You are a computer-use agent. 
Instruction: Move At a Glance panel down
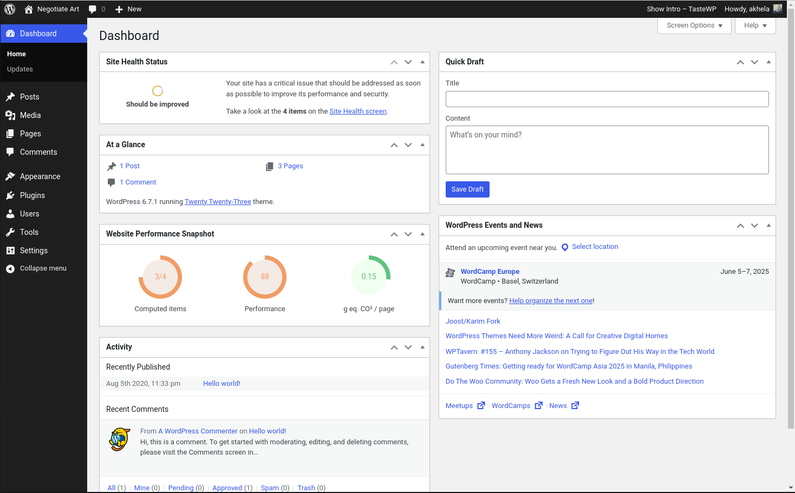[408, 145]
